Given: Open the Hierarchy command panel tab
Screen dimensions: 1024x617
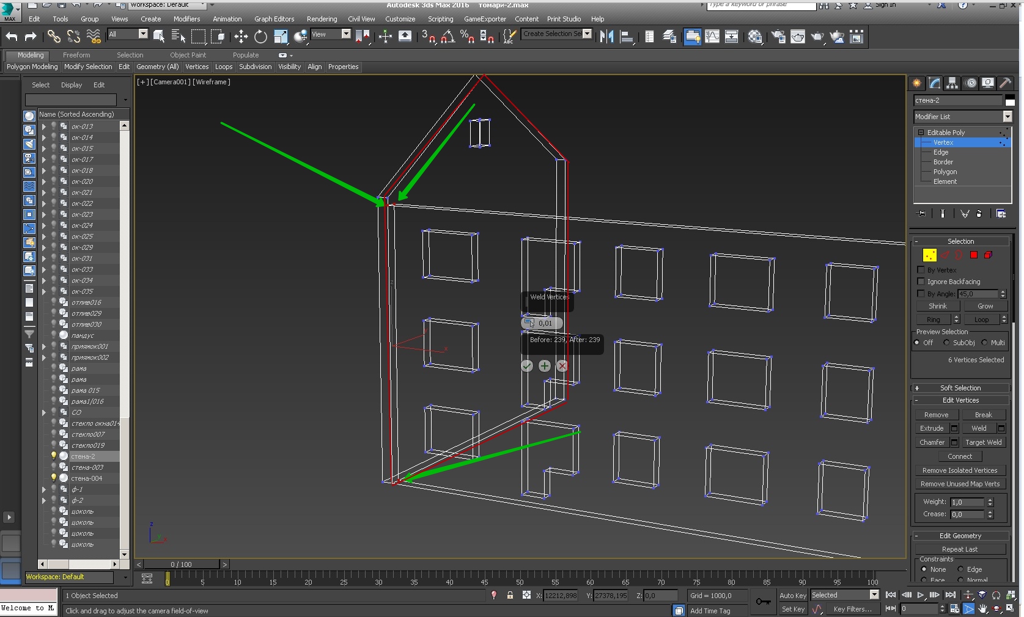Looking at the screenshot, I should [952, 83].
